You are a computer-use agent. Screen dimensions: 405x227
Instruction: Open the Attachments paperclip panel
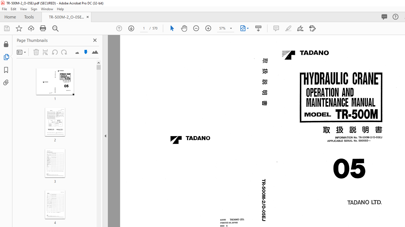[x=6, y=83]
